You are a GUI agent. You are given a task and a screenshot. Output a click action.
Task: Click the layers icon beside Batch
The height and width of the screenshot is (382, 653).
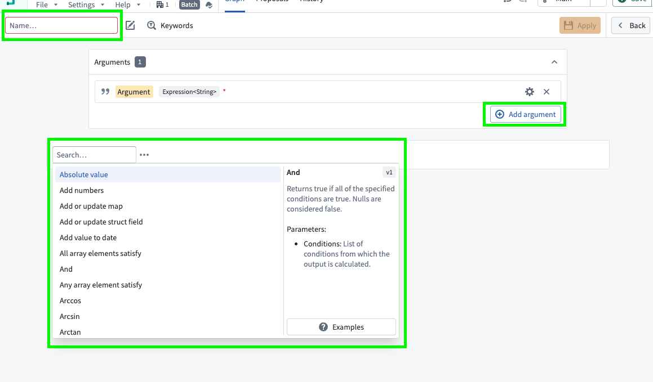(x=208, y=5)
